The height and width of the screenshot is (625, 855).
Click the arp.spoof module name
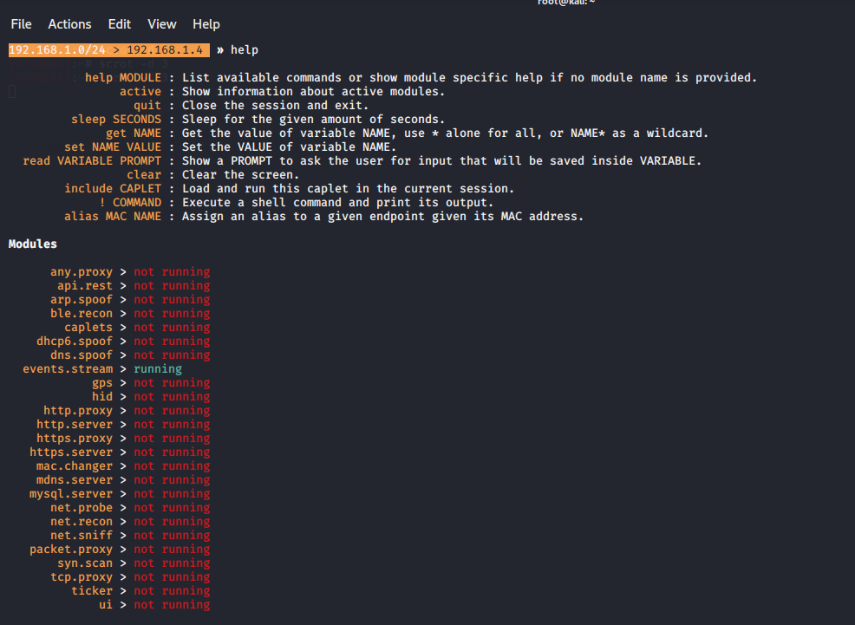[x=82, y=300]
